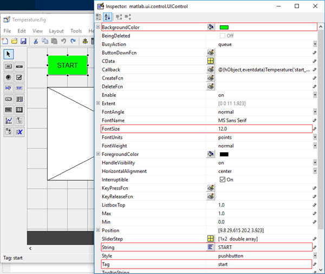This screenshot has width=325, height=274.
Task: Toggle the BeingDeleted Off checkbox
Action: [223, 36]
